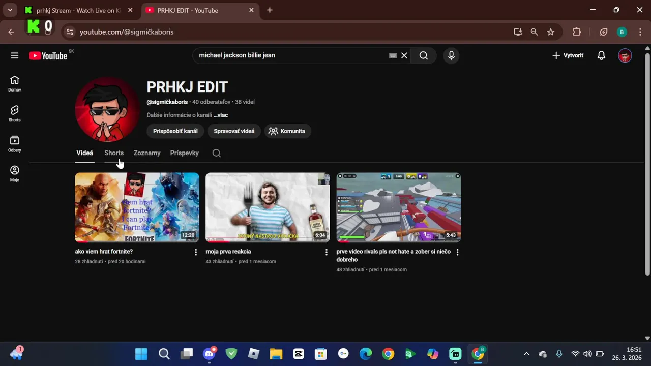Click Spravovať videá button
Screen dimensions: 651x366
tap(234, 131)
